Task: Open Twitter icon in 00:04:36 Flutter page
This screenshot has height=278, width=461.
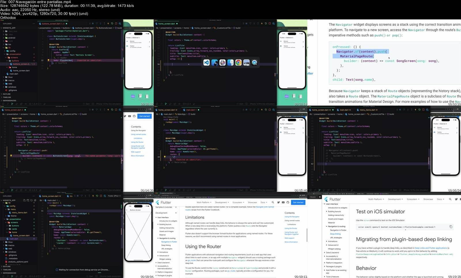Action: point(125,116)
